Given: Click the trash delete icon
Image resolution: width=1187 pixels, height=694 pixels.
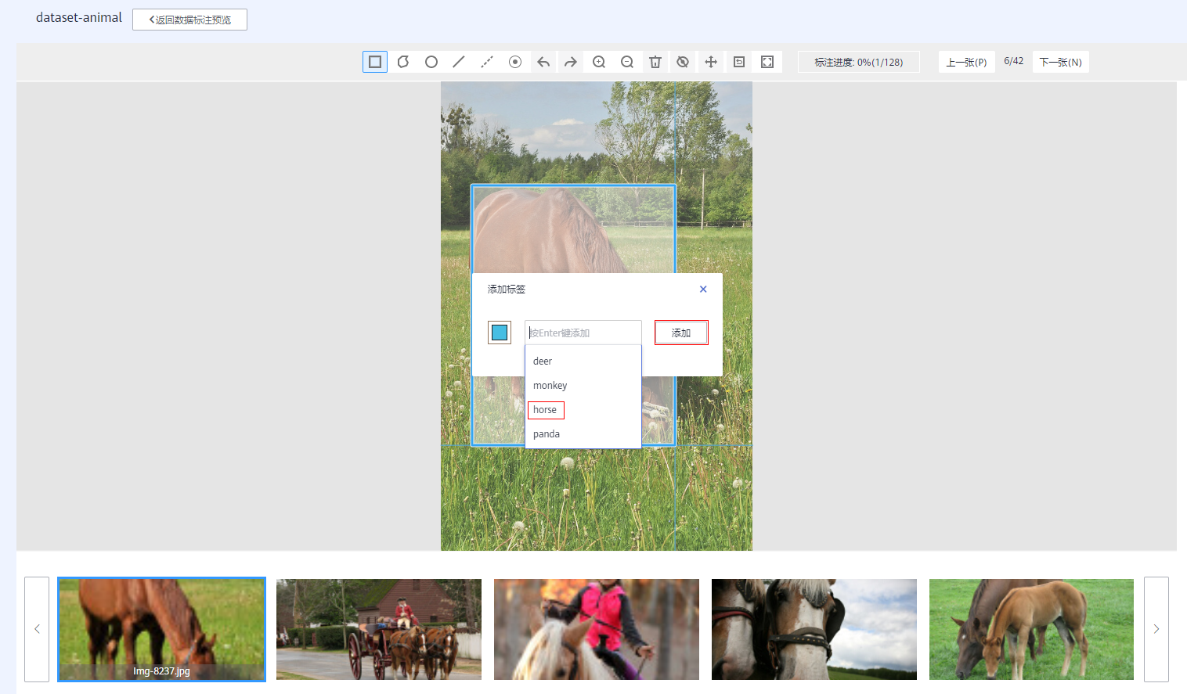Looking at the screenshot, I should 655,62.
